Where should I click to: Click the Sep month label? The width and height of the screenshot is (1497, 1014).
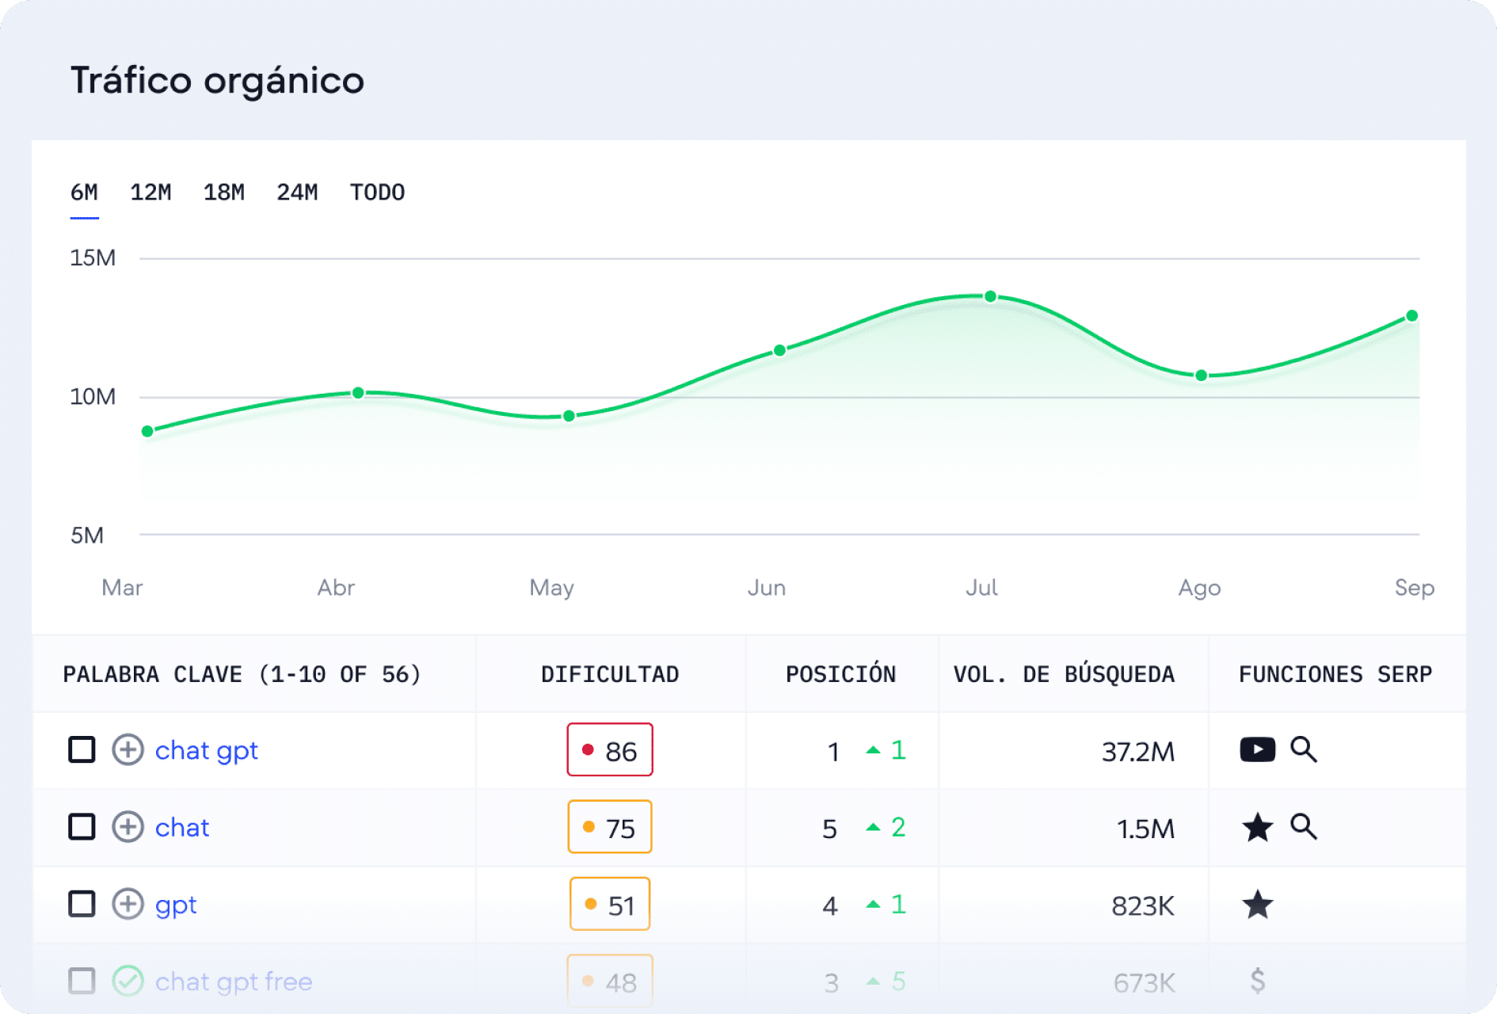pyautogui.click(x=1415, y=589)
